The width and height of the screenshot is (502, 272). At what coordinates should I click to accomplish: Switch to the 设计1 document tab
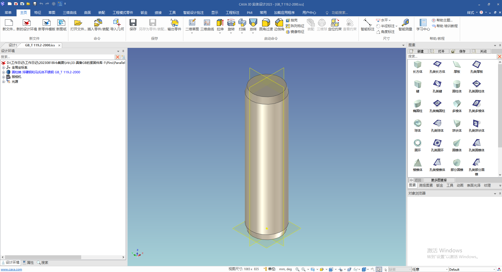tap(12, 45)
